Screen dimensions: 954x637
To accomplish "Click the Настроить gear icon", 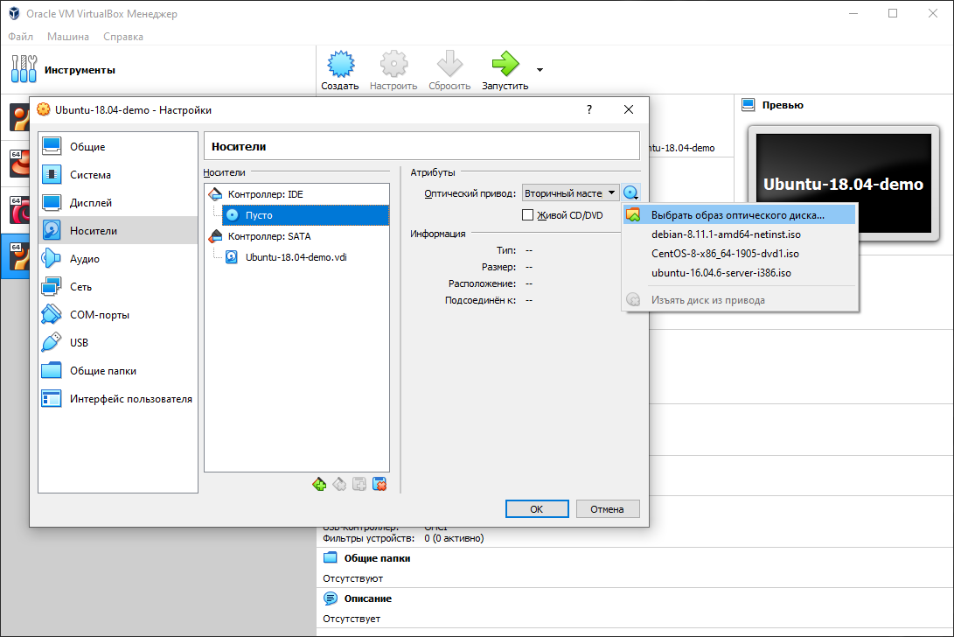I will [x=393, y=64].
